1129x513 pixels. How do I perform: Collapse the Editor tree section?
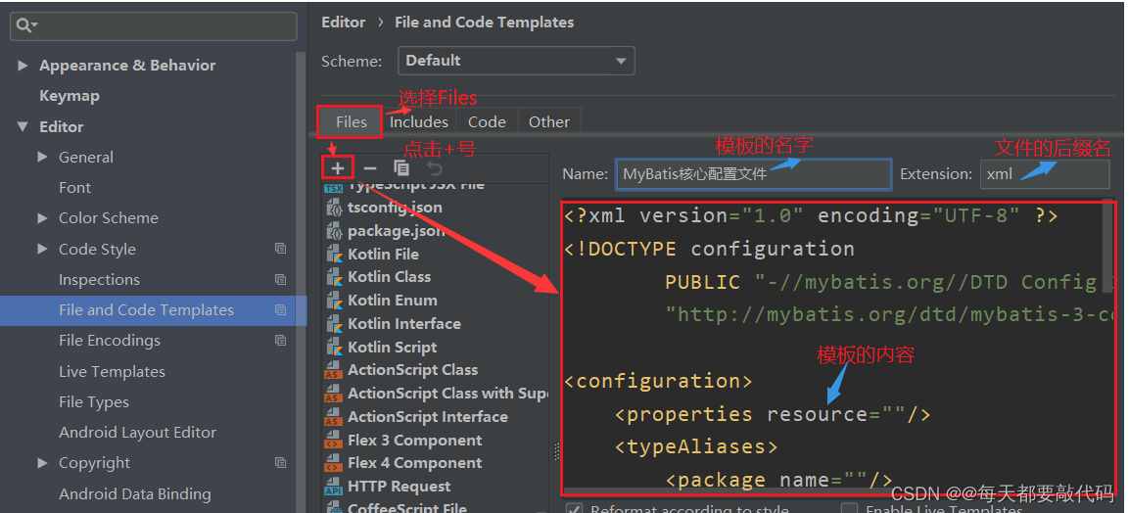23,127
